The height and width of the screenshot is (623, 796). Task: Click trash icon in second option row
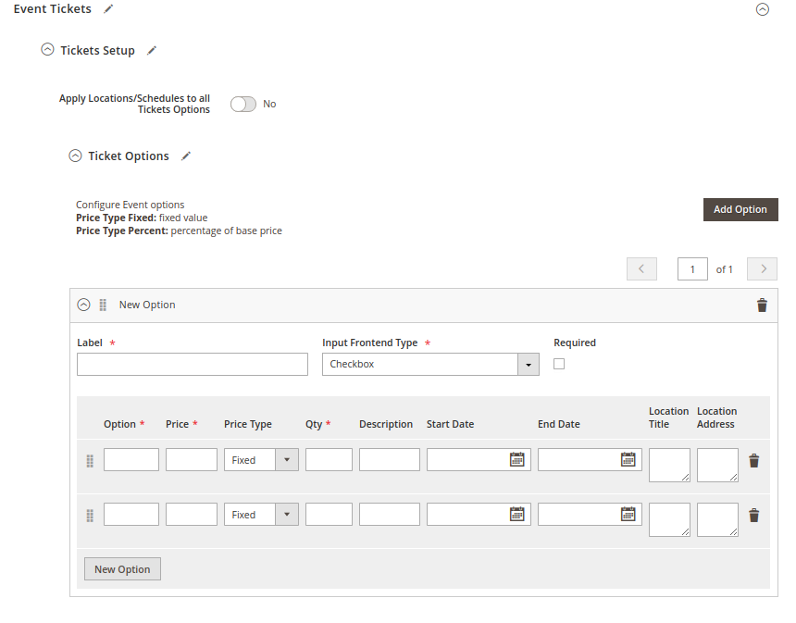point(753,516)
